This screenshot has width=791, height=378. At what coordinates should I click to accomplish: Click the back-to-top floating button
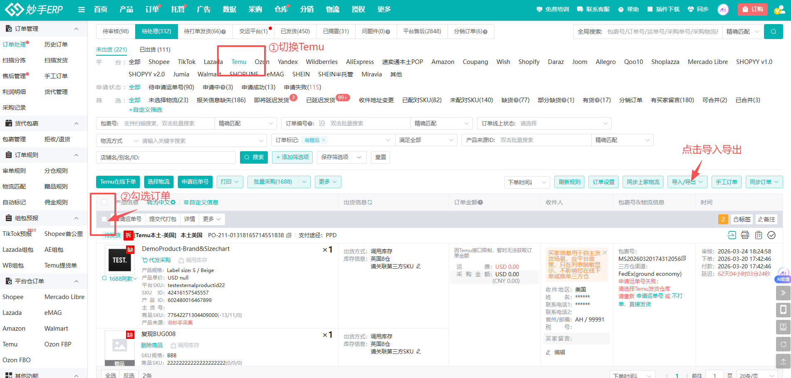pyautogui.click(x=783, y=361)
